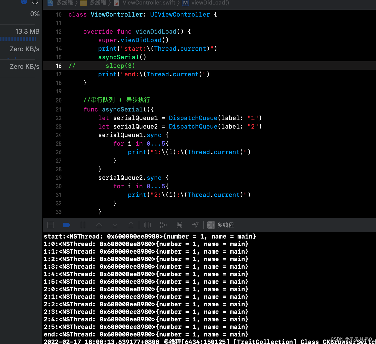The image size is (376, 344).
Task: Click super.viewDidLoad() call on line 13
Action: [133, 40]
